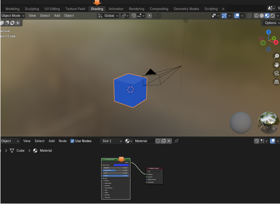Open the Slot 1 dropdown
The width and height of the screenshot is (280, 204).
tap(111, 141)
